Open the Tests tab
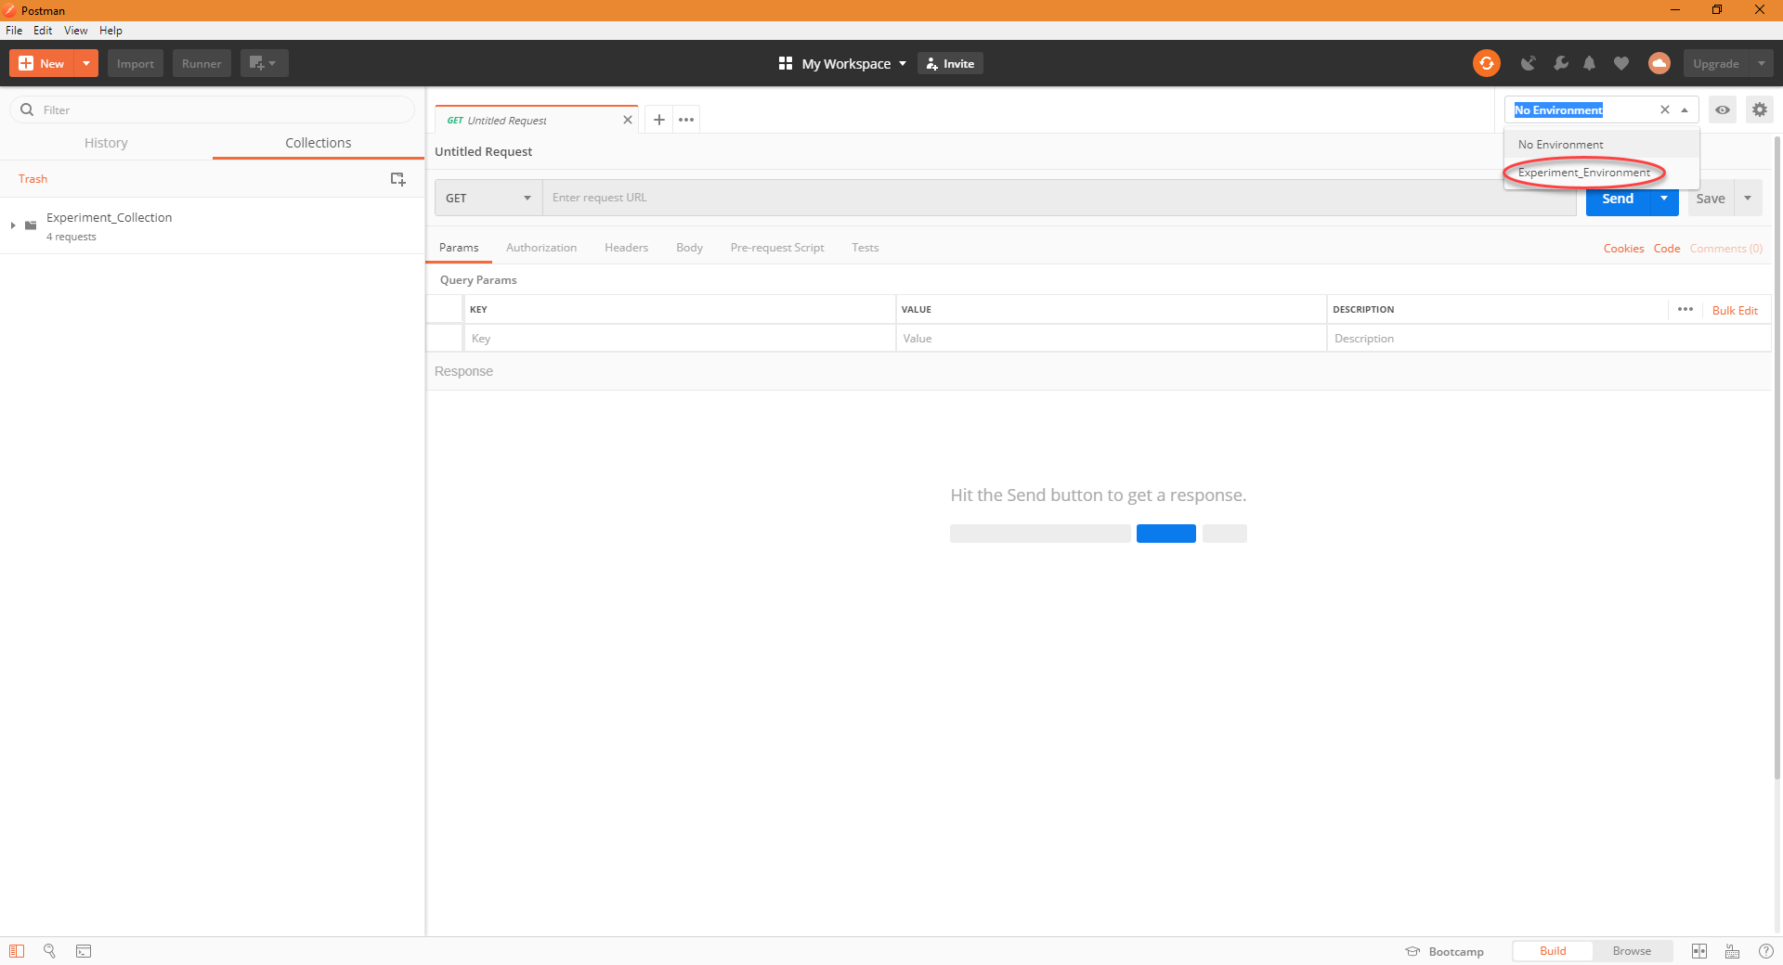The height and width of the screenshot is (965, 1783). click(865, 248)
